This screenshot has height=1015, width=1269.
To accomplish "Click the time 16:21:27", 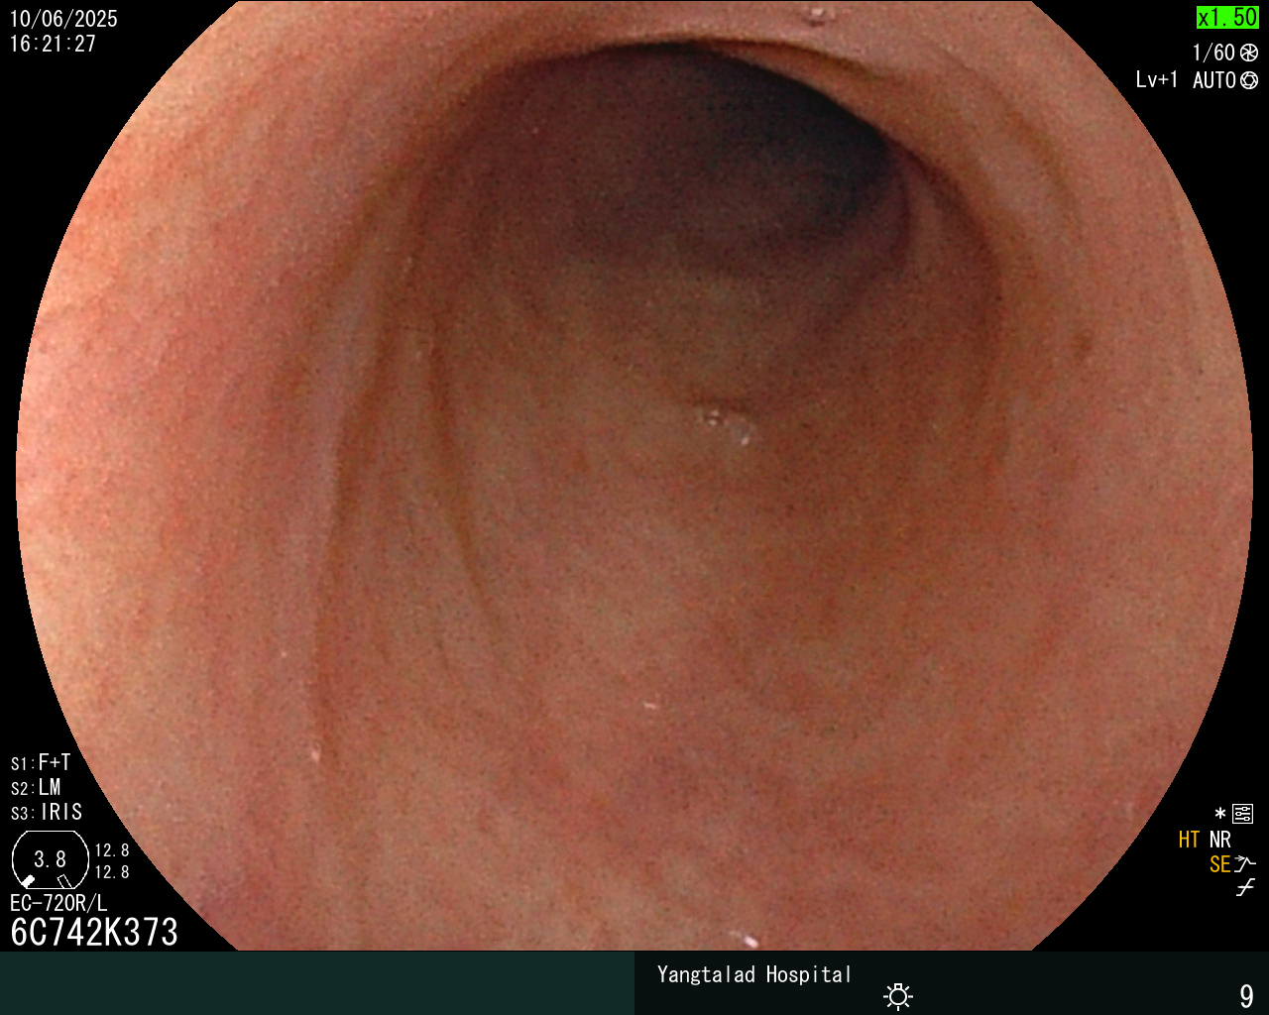I will click(53, 44).
